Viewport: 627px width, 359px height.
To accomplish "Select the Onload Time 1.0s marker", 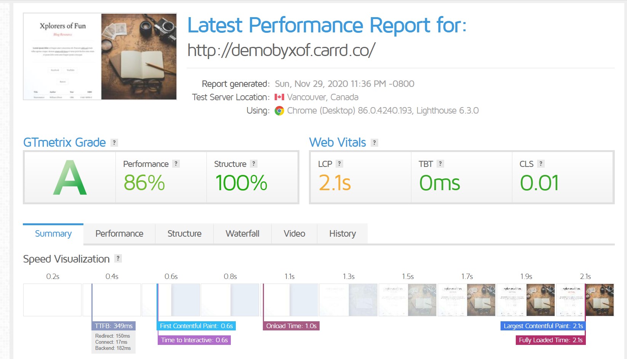I will tap(291, 326).
